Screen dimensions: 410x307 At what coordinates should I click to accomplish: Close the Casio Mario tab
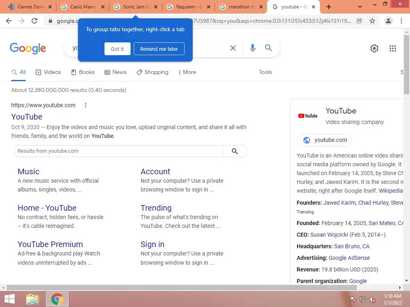[103, 7]
